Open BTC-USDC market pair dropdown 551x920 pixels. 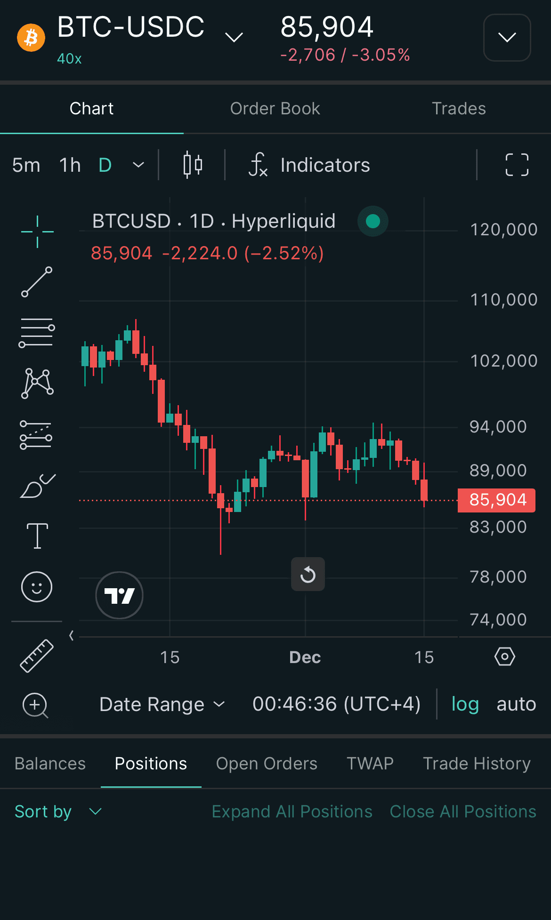point(234,37)
